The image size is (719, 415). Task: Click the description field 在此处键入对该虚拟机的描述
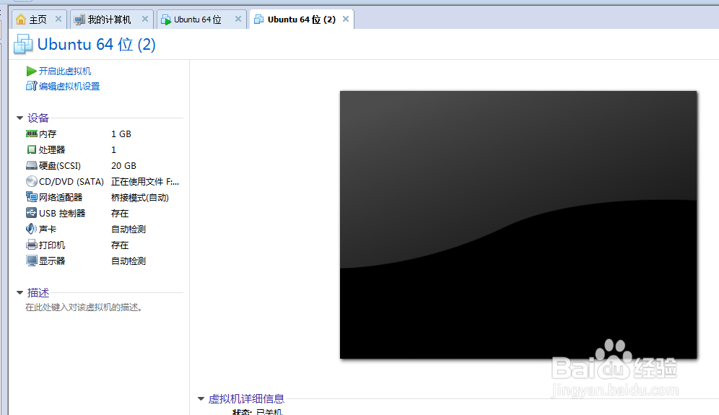point(84,307)
